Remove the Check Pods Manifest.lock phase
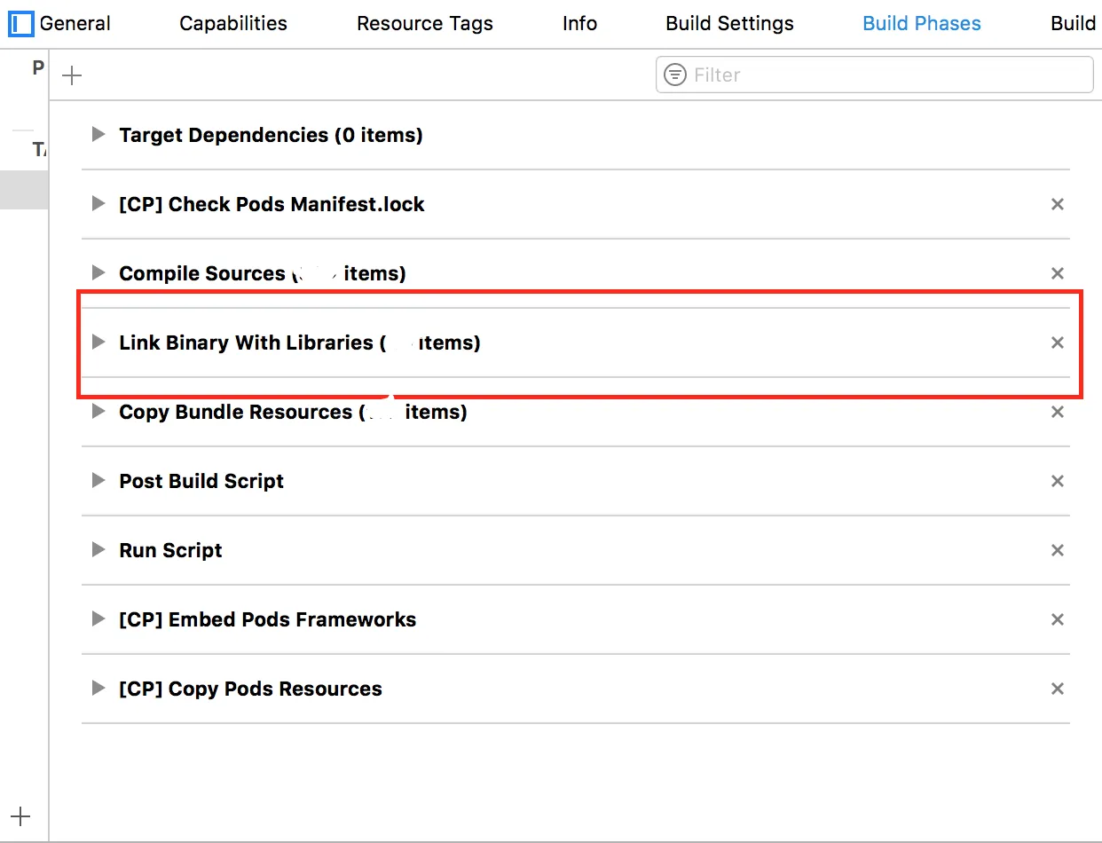Viewport: 1102px width, 843px height. 1057,204
